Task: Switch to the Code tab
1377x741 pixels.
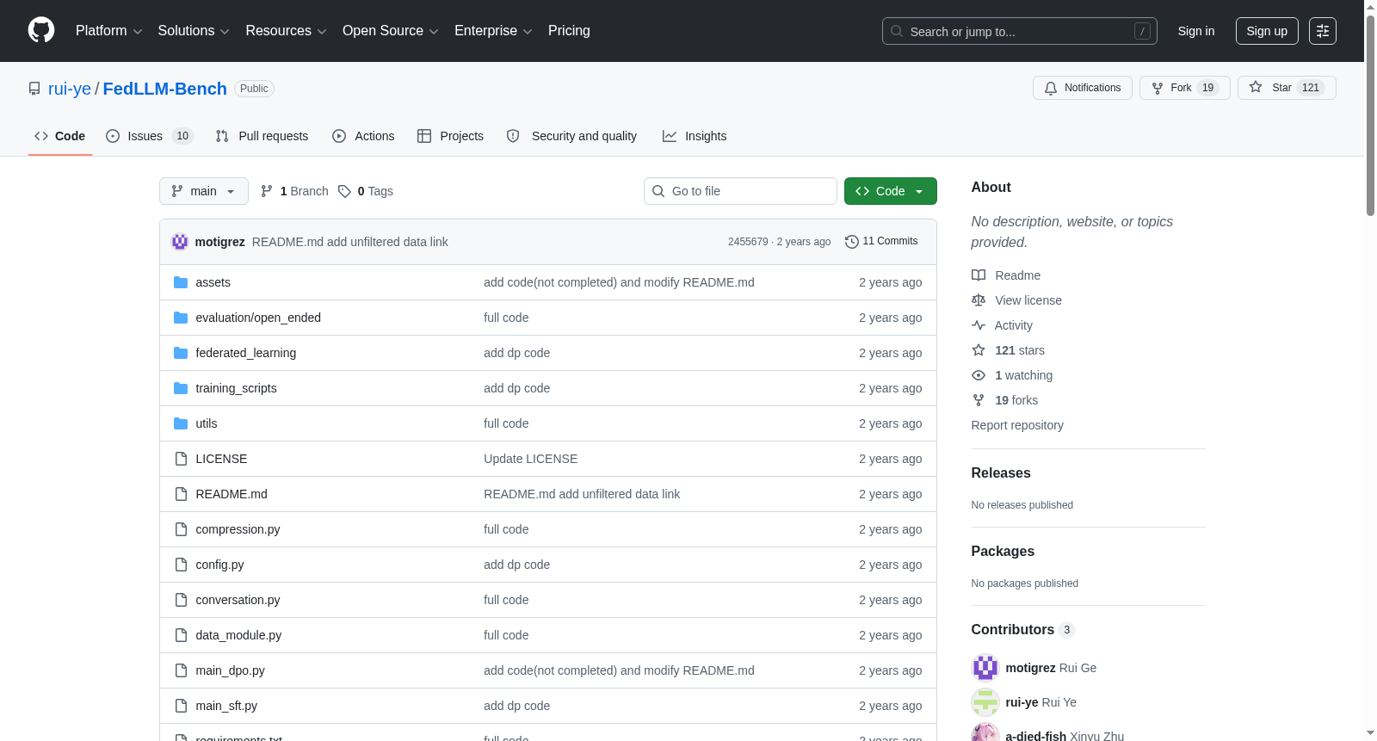Action: (x=60, y=136)
